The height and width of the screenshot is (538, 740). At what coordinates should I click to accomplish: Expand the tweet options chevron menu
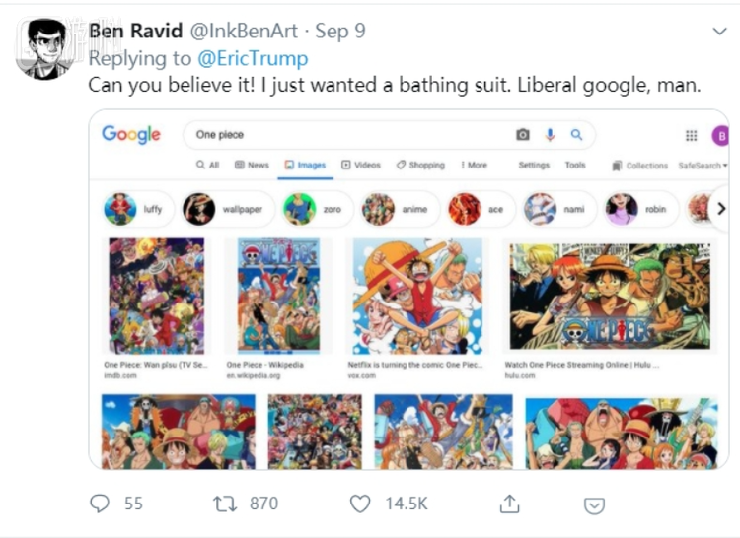(718, 33)
